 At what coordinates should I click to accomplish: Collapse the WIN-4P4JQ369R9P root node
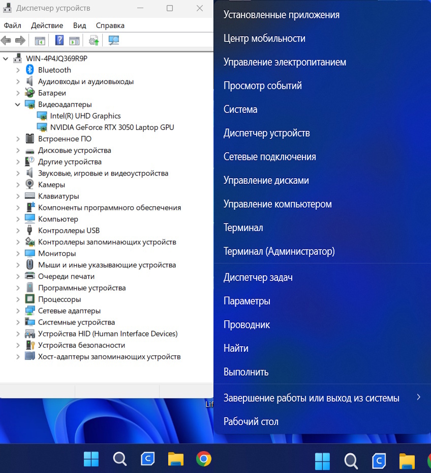click(x=6, y=59)
